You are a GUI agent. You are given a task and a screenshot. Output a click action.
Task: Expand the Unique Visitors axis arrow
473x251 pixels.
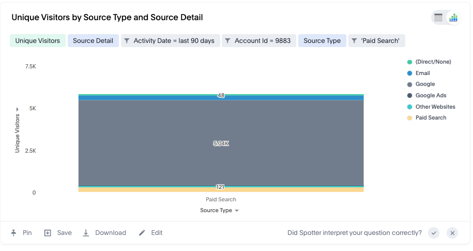17,109
